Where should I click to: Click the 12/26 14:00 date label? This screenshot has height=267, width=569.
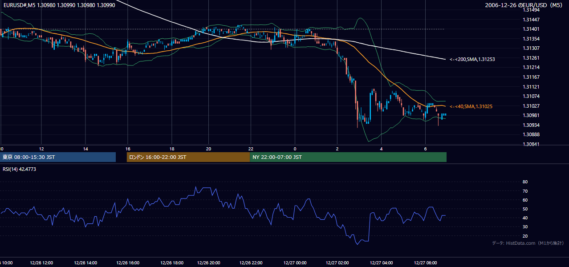pyautogui.click(x=85, y=263)
